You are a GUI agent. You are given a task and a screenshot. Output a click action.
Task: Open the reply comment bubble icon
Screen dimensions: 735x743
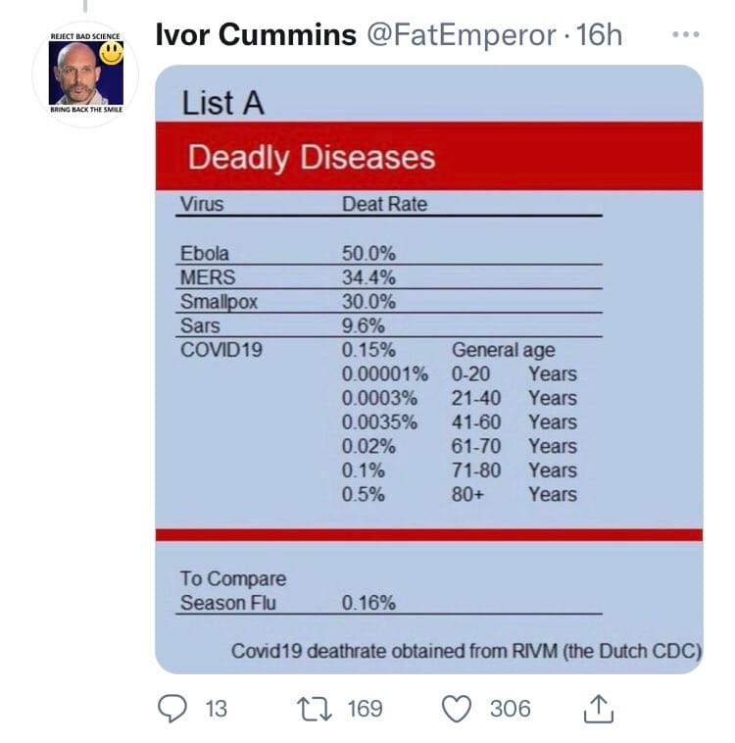[172, 708]
